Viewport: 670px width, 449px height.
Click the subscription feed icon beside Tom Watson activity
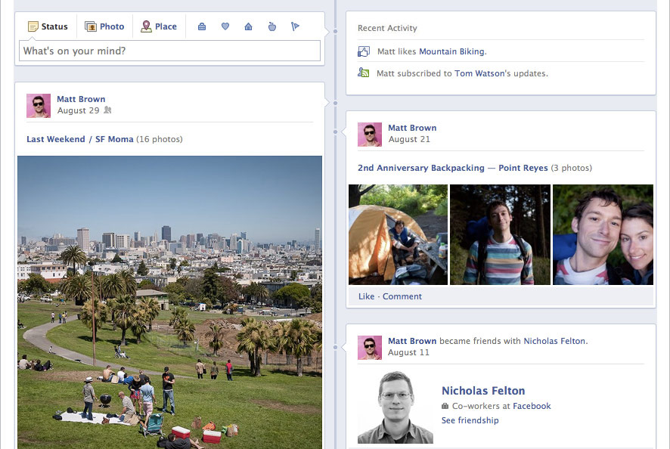pos(364,73)
